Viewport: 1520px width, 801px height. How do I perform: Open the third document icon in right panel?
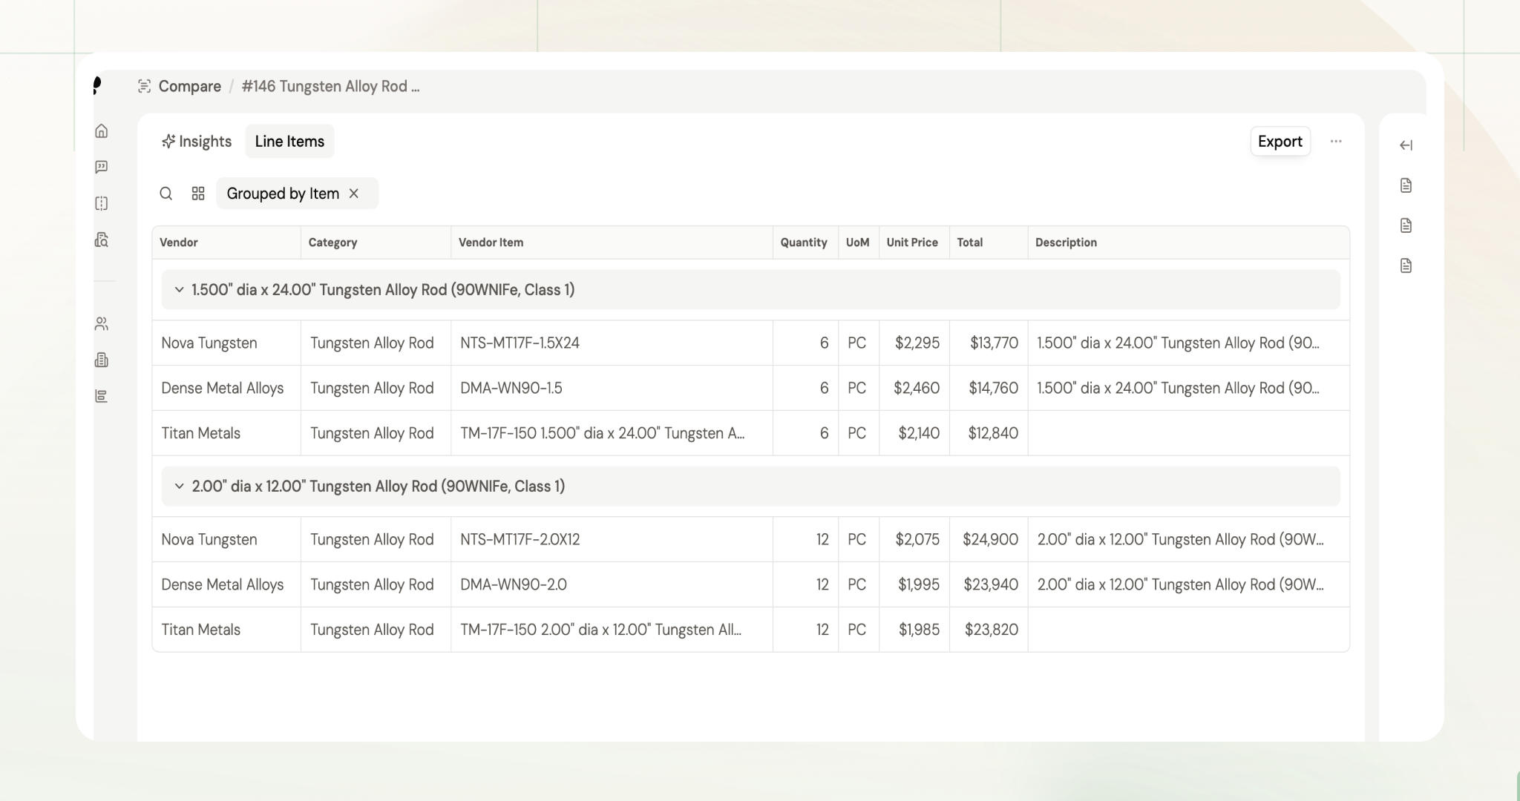pyautogui.click(x=1406, y=266)
